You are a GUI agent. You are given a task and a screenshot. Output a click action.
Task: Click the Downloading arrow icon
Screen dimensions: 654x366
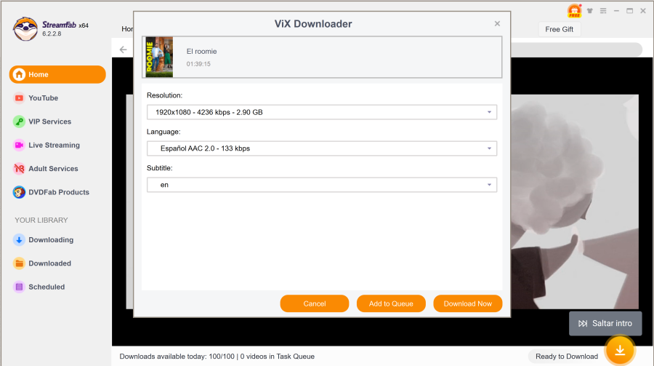(x=19, y=240)
